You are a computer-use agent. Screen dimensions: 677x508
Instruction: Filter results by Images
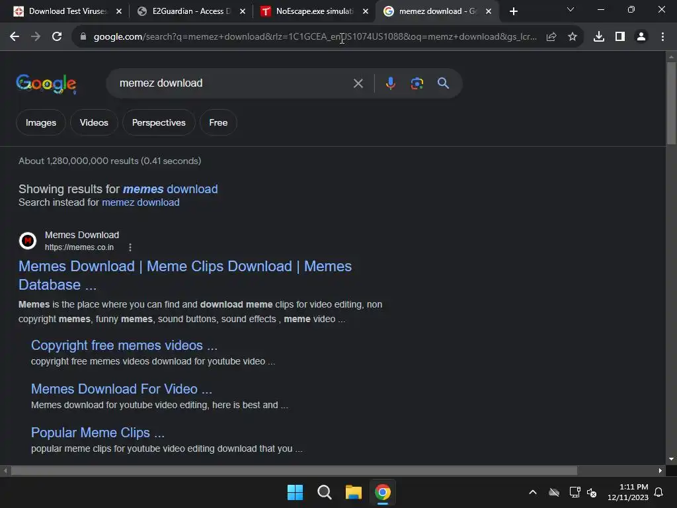coord(41,122)
